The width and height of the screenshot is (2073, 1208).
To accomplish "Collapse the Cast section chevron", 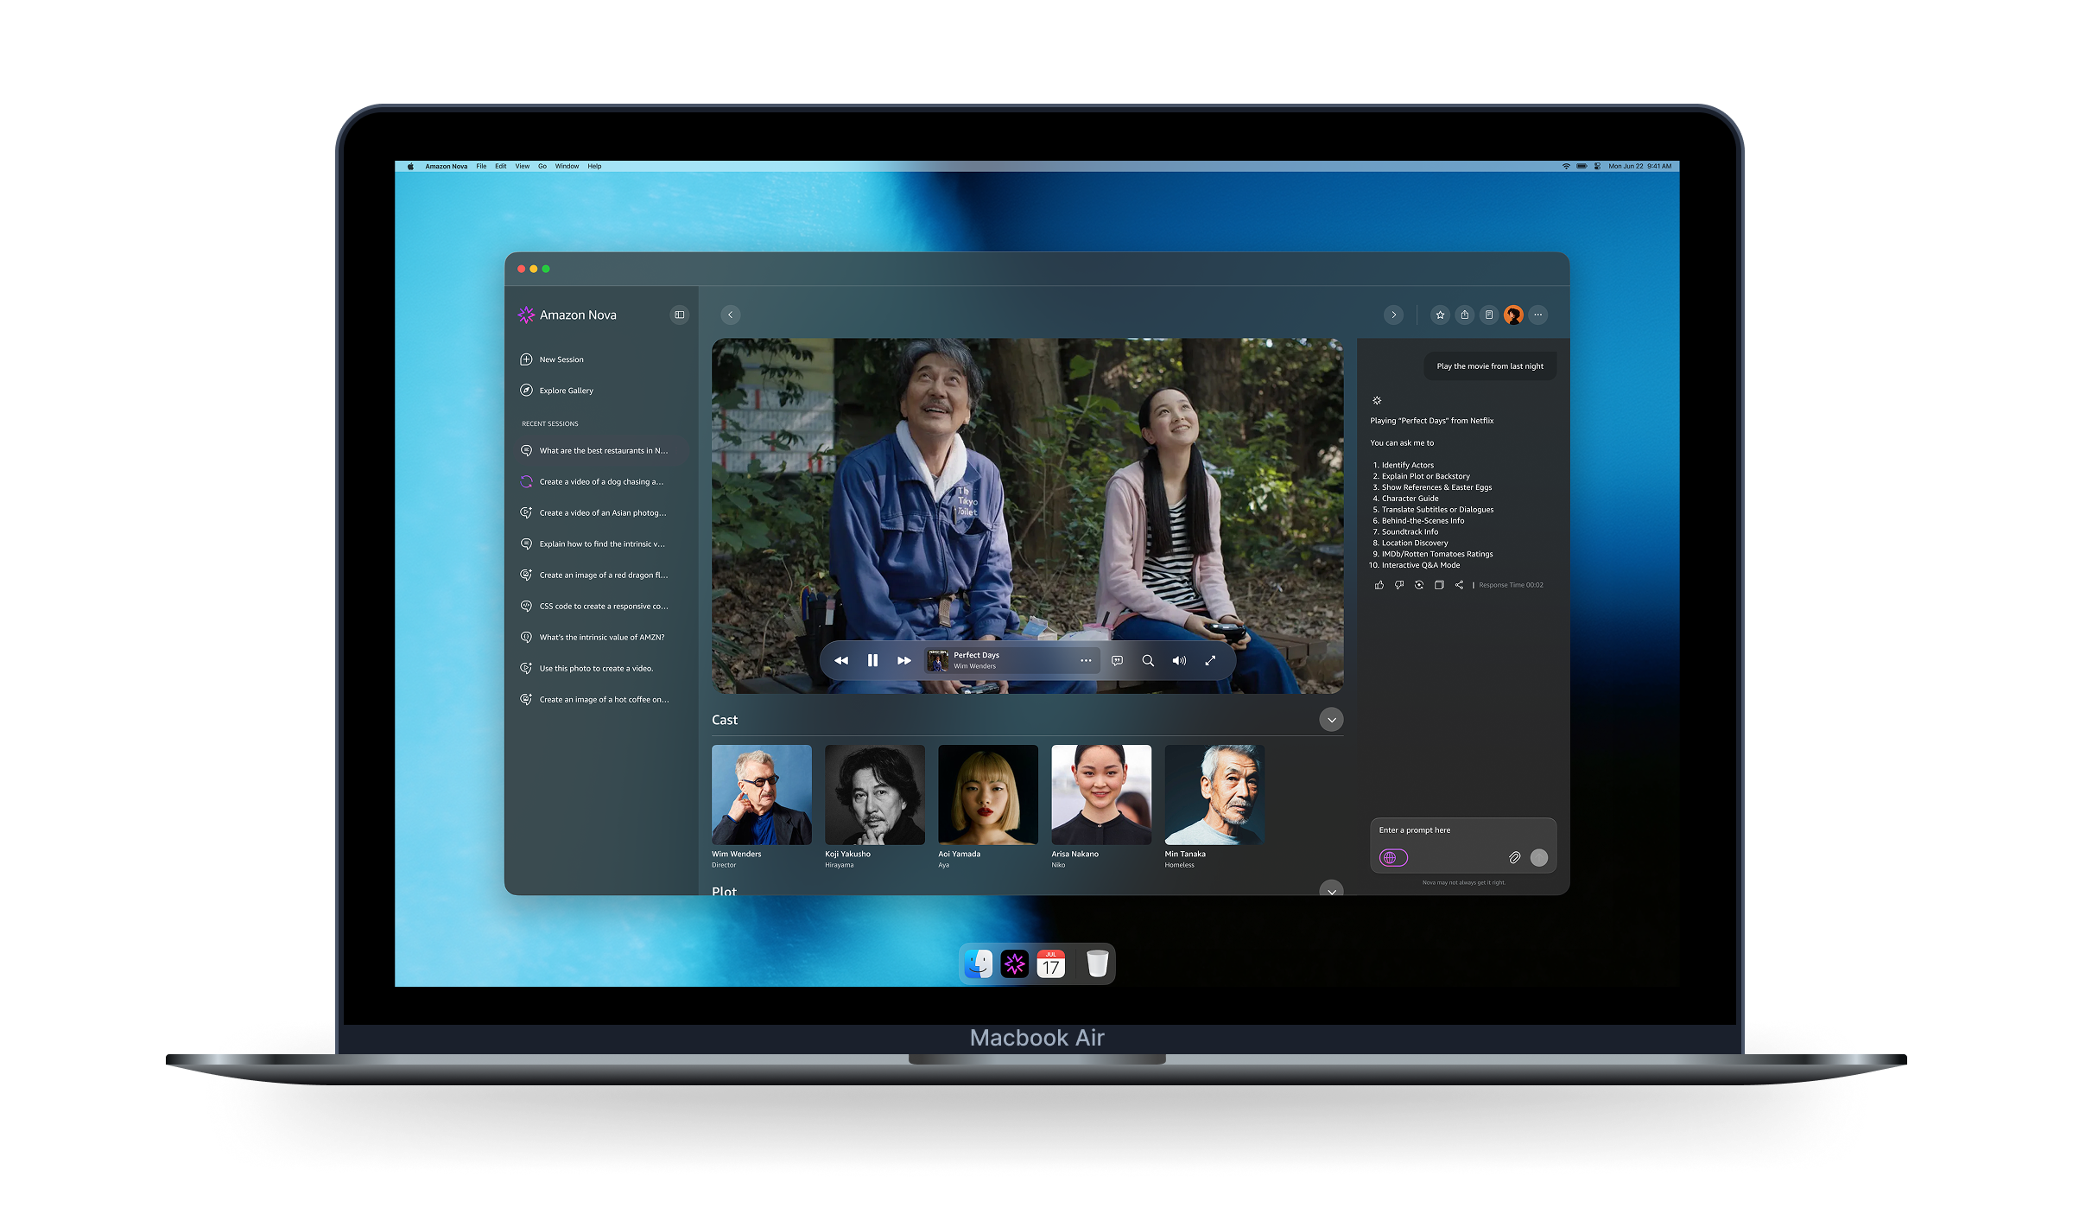I will pos(1331,720).
